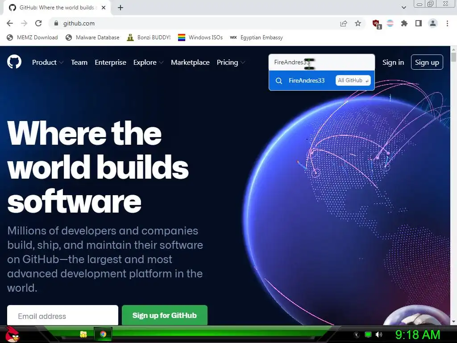This screenshot has height=343, width=457.
Task: Click the lock icon in the address bar
Action: [x=56, y=23]
